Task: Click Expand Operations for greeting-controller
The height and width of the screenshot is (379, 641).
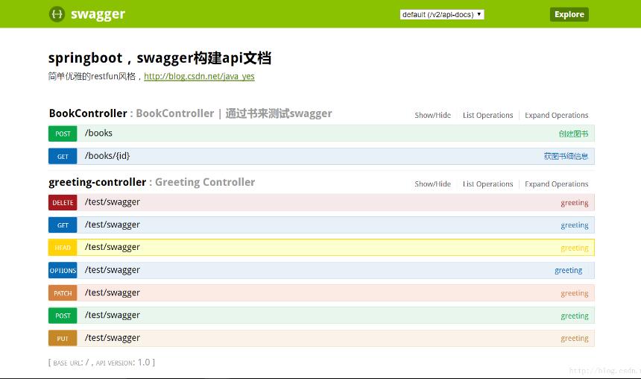Action: point(556,184)
